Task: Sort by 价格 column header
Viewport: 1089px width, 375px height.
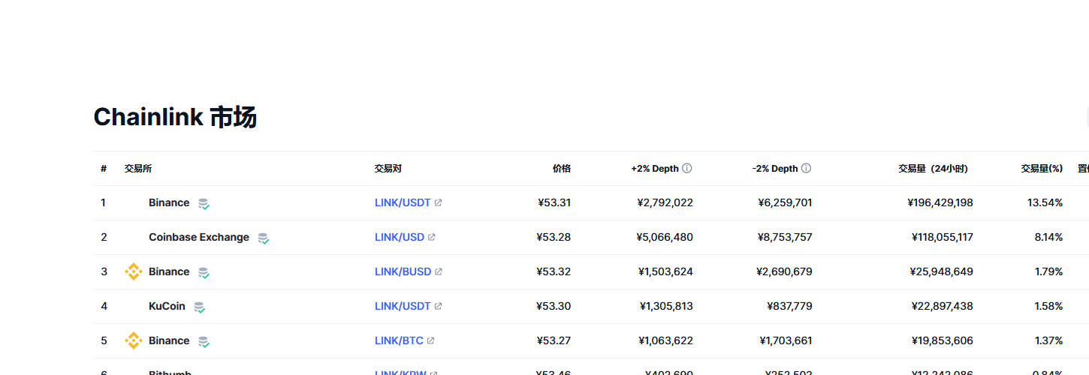Action: tap(562, 169)
